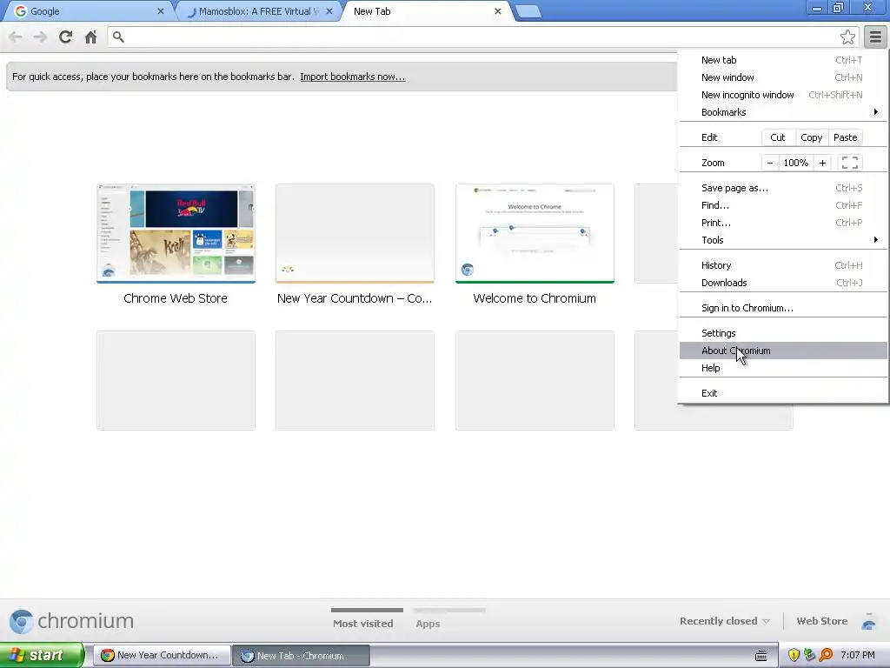The width and height of the screenshot is (890, 668).
Task: Choose Exit from the menu
Action: 783,393
